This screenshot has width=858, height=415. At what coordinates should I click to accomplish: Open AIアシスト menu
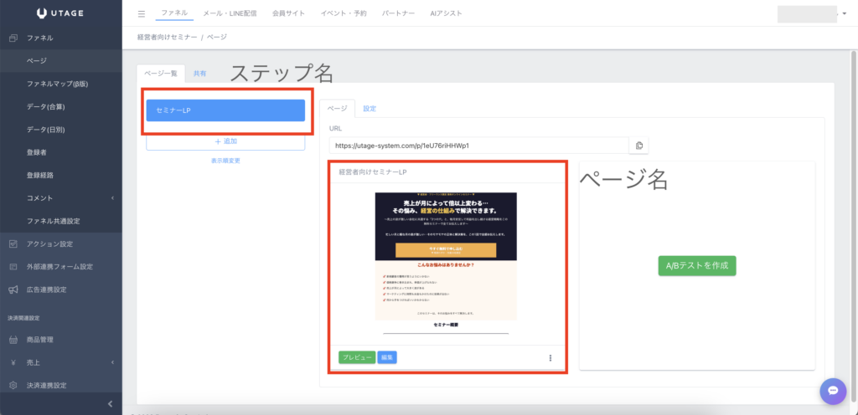click(x=446, y=13)
